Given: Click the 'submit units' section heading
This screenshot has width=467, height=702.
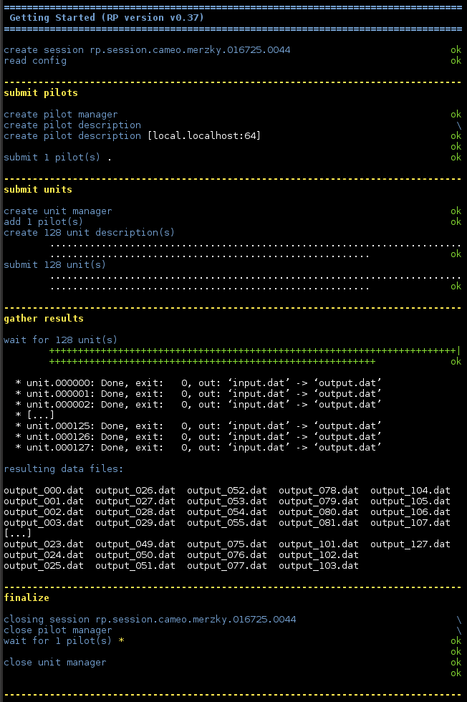Looking at the screenshot, I should pyautogui.click(x=38, y=189).
